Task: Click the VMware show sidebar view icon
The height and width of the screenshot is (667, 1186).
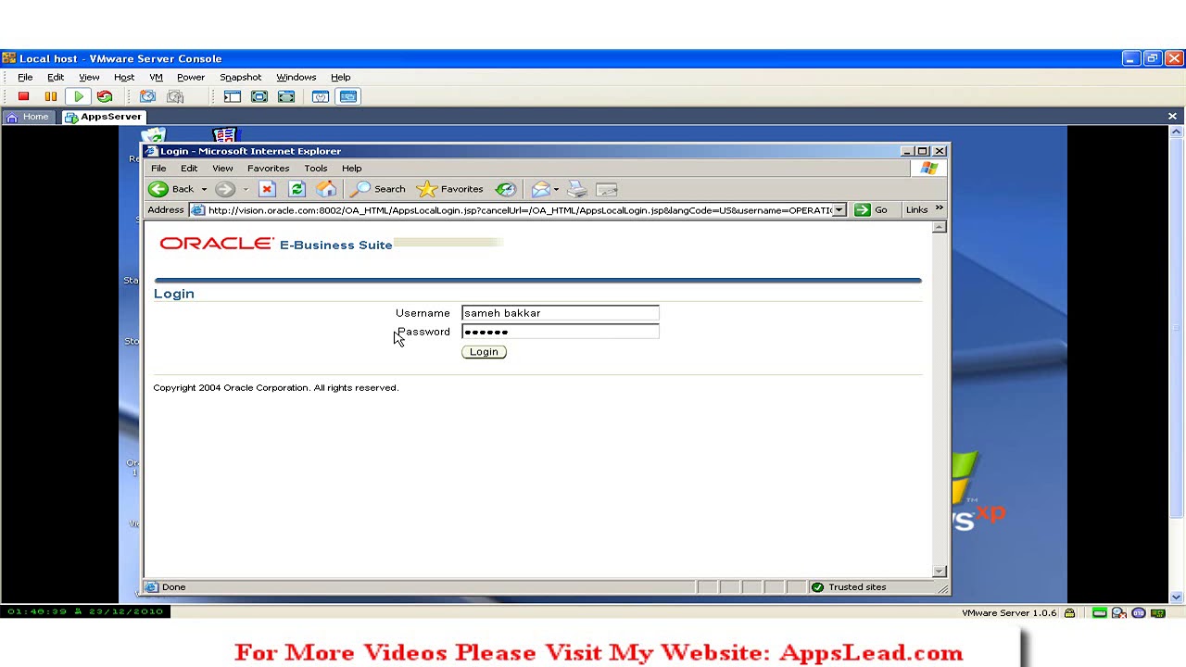Action: 232,96
